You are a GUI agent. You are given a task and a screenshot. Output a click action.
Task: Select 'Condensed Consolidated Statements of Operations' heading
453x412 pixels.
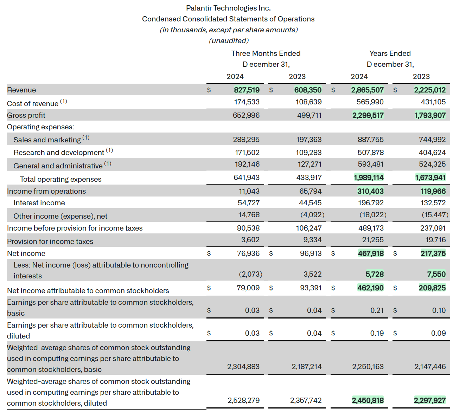228,19
